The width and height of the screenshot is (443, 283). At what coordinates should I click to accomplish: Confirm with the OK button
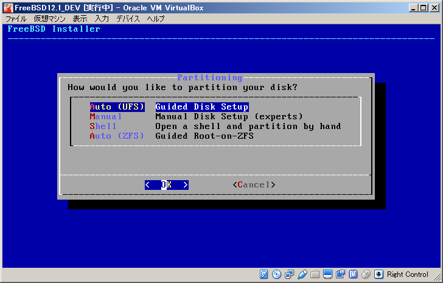coord(166,185)
